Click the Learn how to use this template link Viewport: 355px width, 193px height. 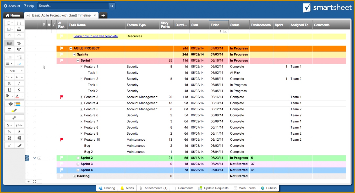[95, 36]
